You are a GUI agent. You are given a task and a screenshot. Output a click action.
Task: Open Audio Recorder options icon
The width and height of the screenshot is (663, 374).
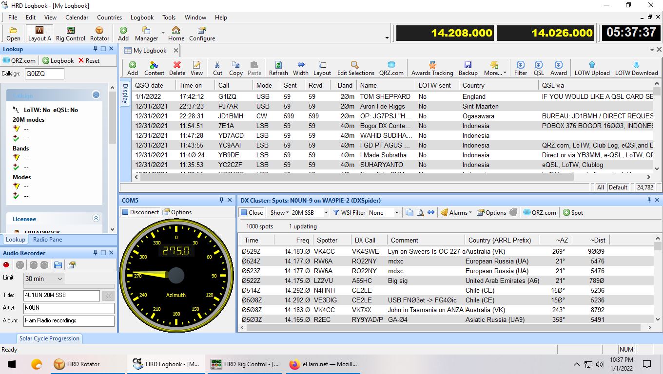coord(72,265)
